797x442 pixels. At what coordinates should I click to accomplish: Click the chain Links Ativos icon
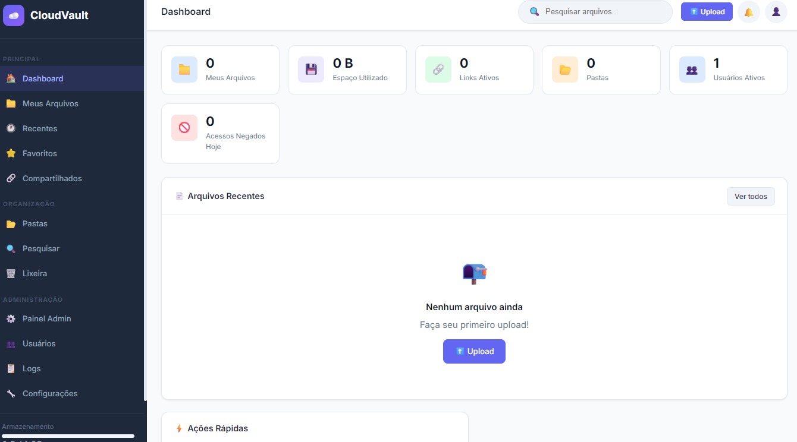pyautogui.click(x=438, y=70)
